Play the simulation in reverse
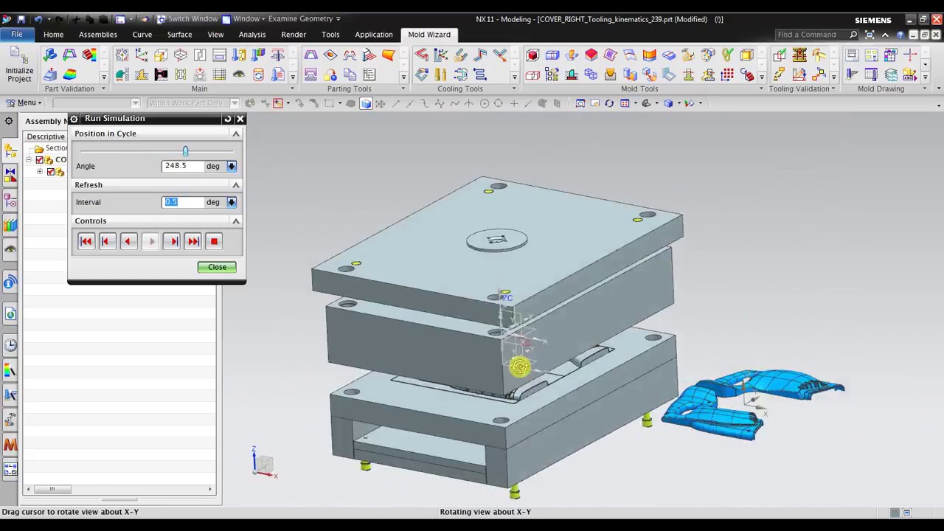 (x=128, y=241)
